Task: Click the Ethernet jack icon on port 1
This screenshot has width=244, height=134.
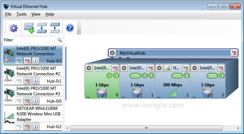Action: point(137,93)
